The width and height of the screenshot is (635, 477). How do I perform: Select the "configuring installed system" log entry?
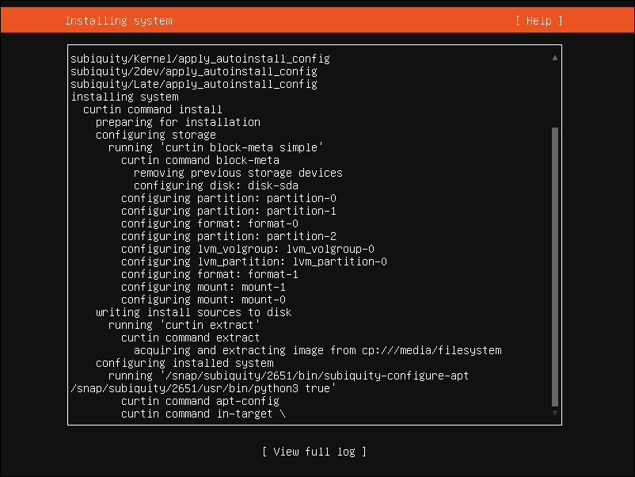tap(184, 363)
